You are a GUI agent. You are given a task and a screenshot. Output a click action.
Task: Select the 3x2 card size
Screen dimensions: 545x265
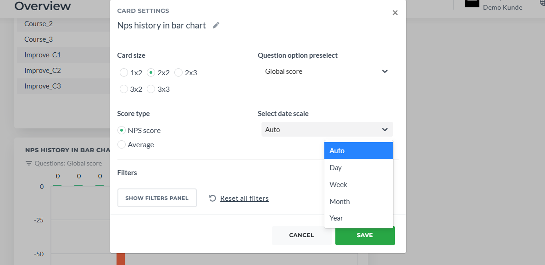[x=124, y=89]
